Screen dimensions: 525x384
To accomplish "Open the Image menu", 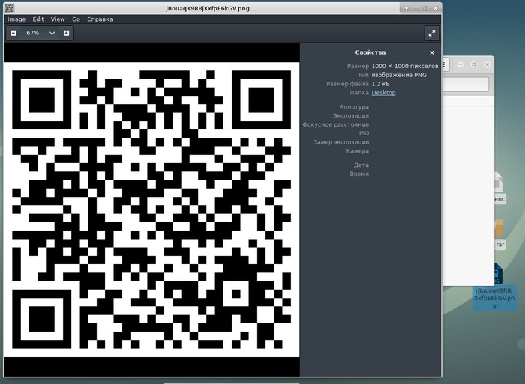I will (16, 19).
